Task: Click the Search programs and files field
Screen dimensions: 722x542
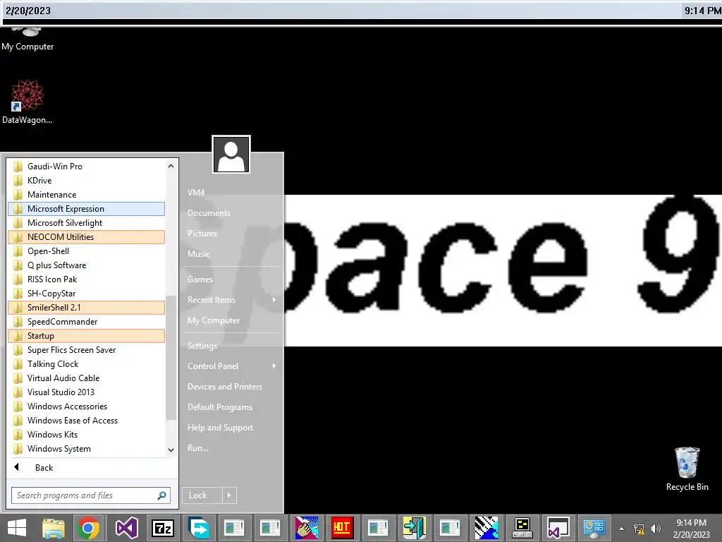Action: (x=91, y=495)
